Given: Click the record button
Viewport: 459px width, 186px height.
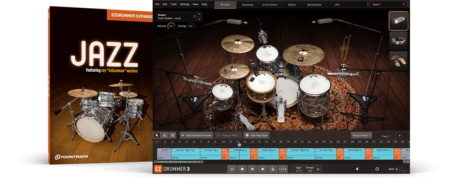Looking at the screenshot, I should 262,169.
